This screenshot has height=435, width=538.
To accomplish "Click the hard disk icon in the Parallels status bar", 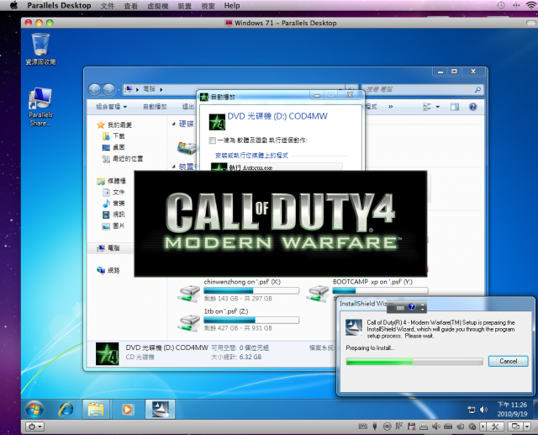I will [448, 427].
